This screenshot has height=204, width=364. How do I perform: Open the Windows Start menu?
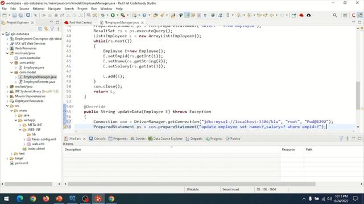[6, 199]
